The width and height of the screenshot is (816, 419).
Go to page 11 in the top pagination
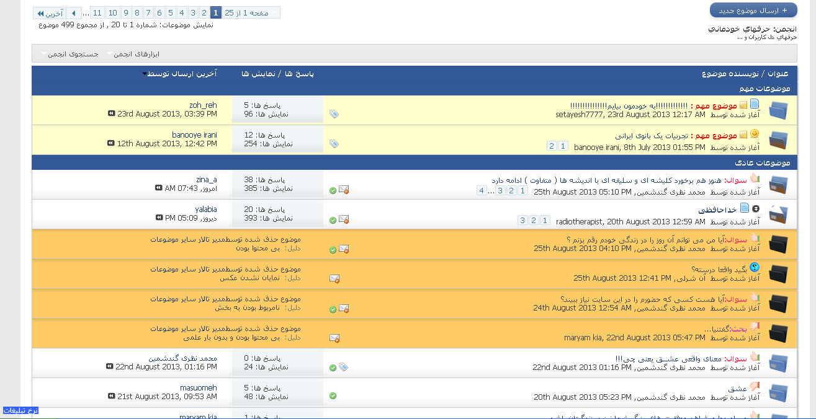coord(97,12)
